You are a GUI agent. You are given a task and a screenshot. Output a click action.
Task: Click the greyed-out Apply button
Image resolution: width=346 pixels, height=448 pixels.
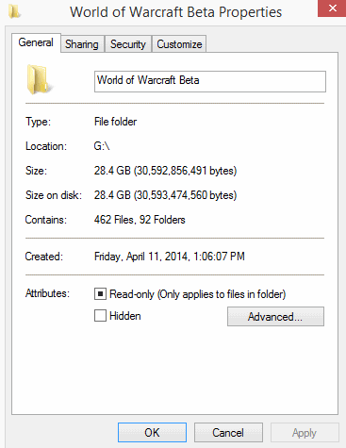305,433
